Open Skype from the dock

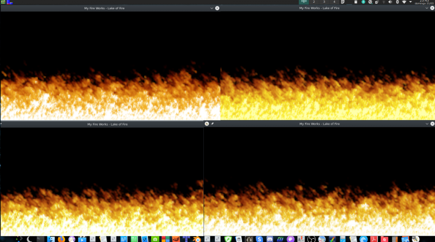tap(260, 239)
